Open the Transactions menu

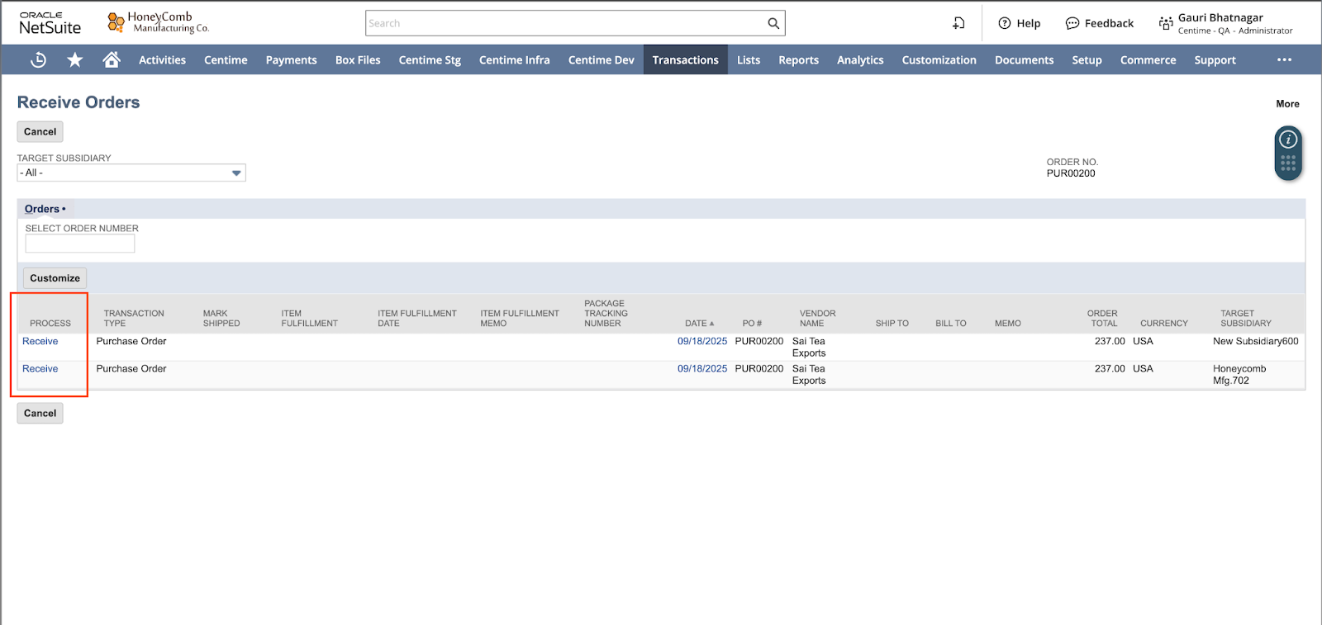click(685, 59)
